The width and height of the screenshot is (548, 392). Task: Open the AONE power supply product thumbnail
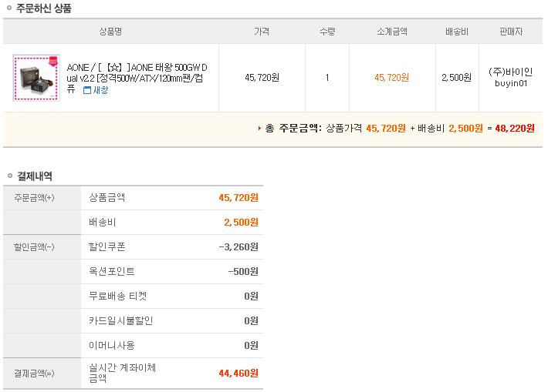(36, 78)
